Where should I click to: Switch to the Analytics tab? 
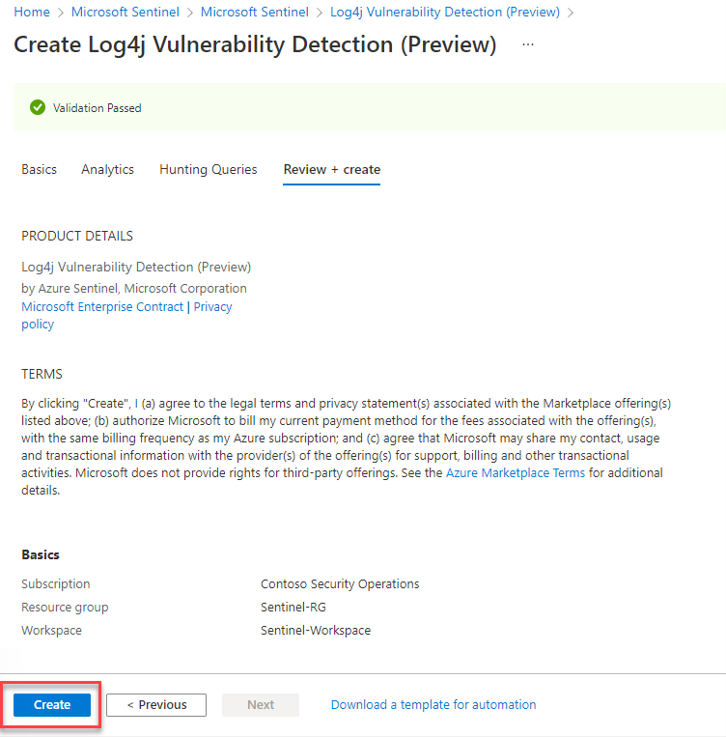tap(107, 169)
